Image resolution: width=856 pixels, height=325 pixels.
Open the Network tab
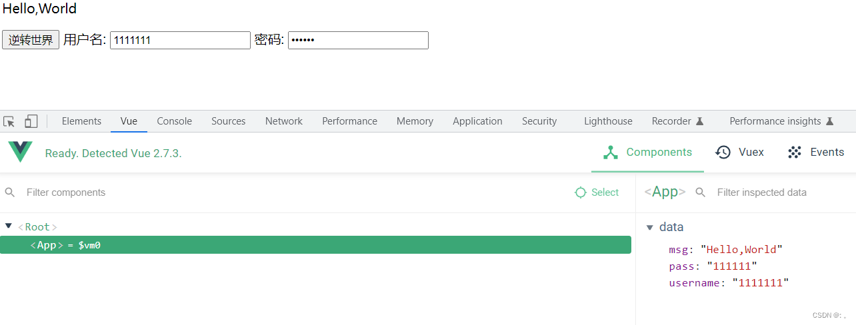pyautogui.click(x=283, y=121)
